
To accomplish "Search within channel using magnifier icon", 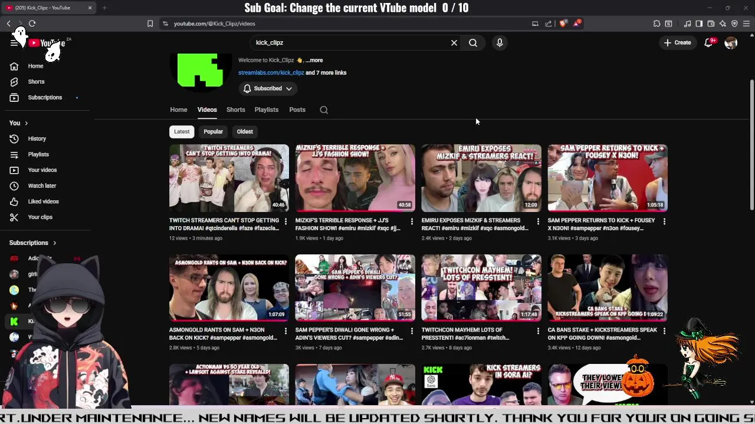I will click(x=324, y=110).
